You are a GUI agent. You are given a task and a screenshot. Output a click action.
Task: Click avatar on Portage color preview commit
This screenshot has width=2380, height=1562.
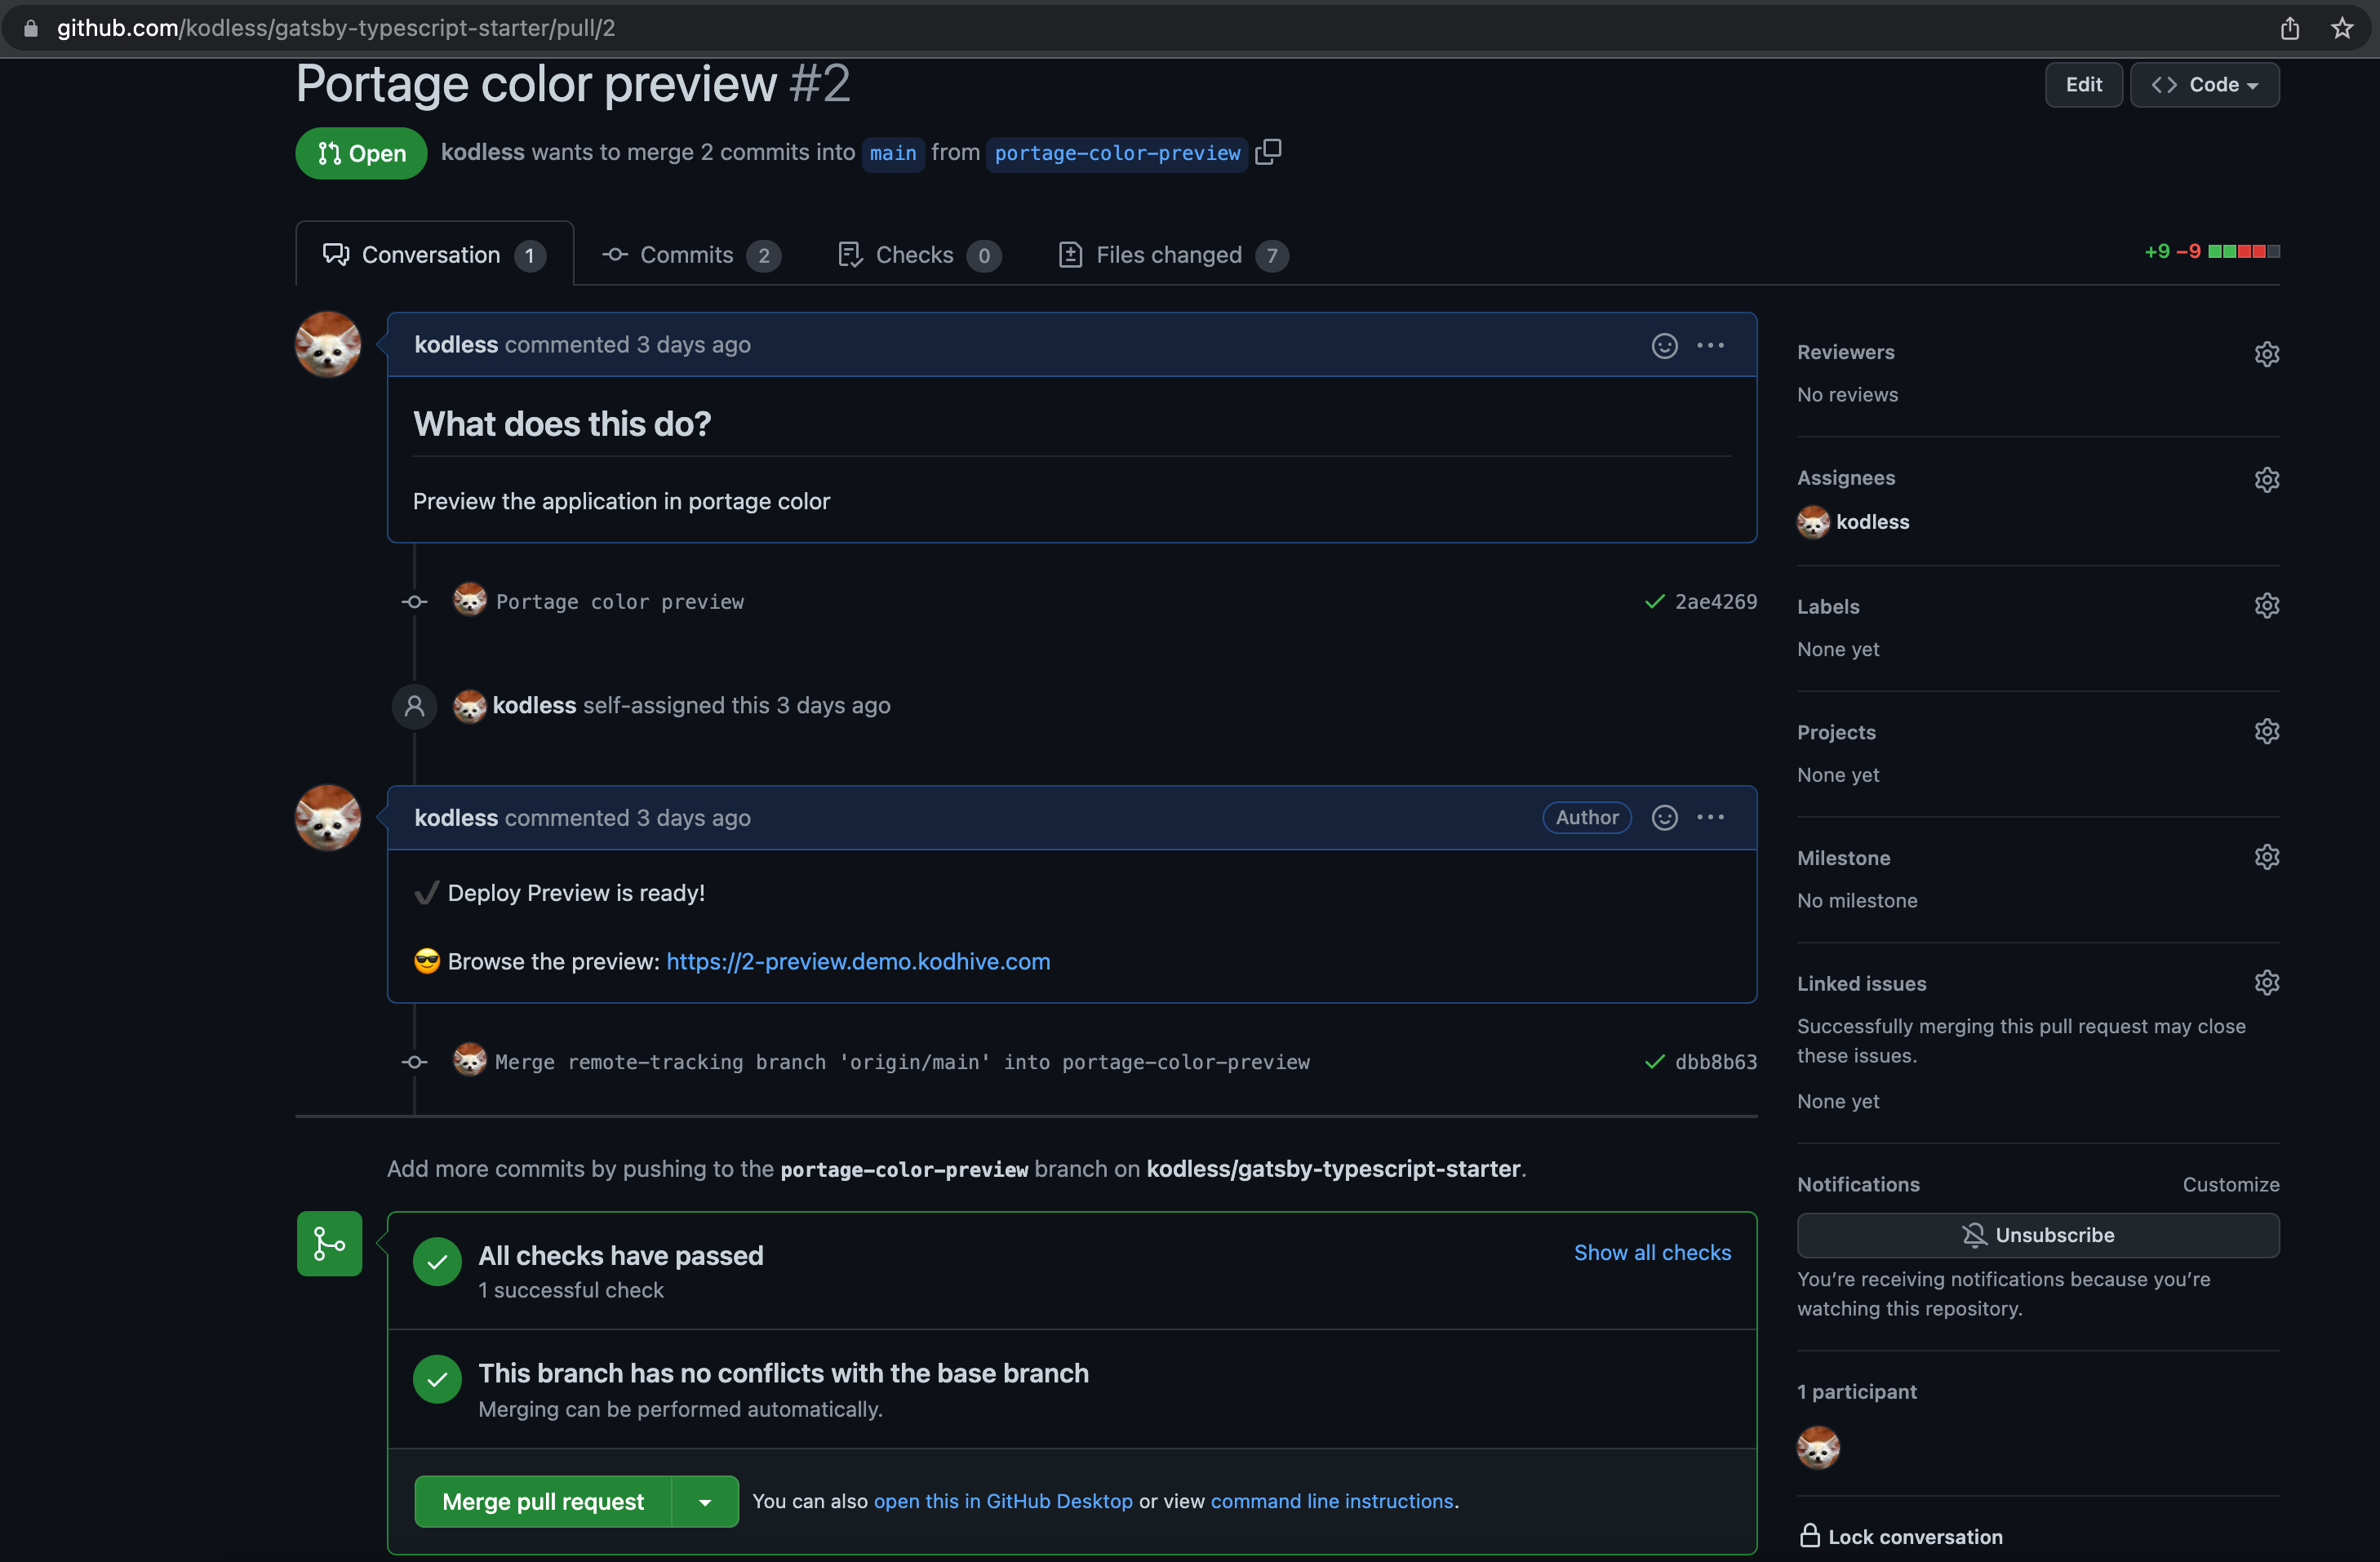click(469, 600)
